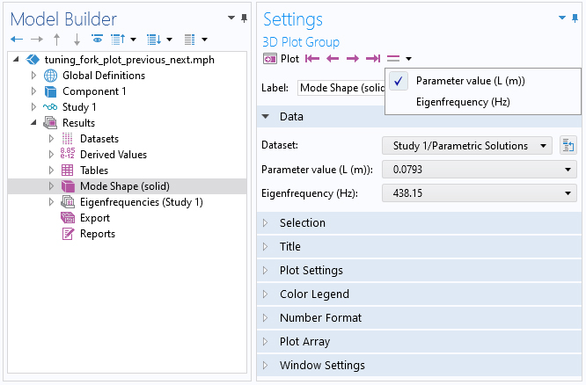This screenshot has height=385, width=586.
Task: Expand the Window Settings section
Action: [266, 365]
